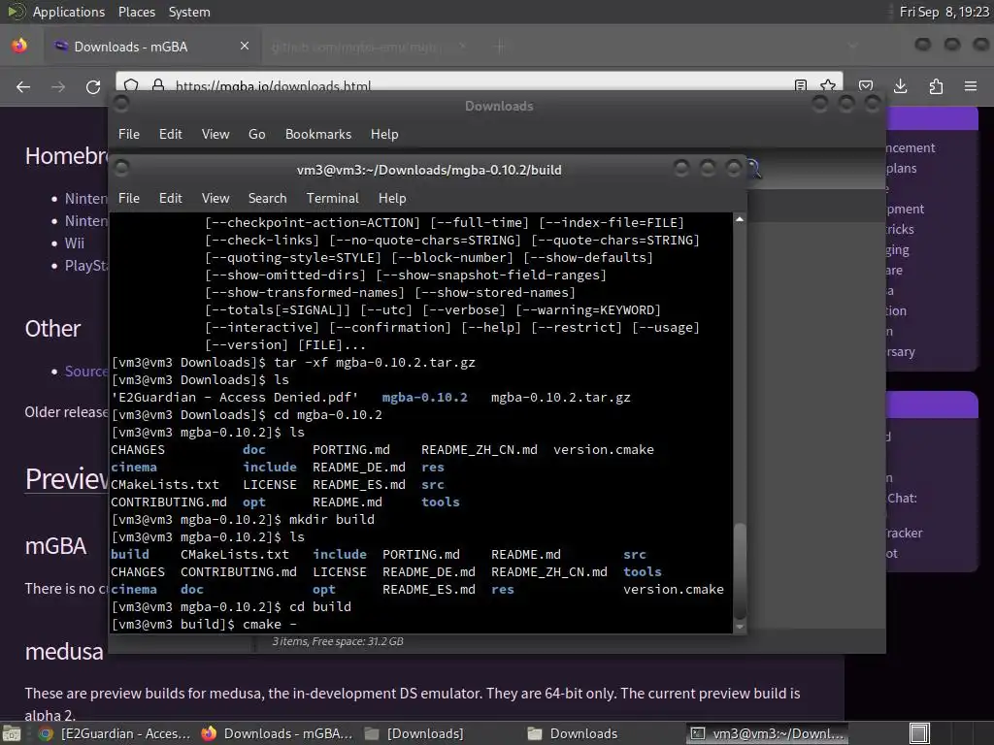Open the Older releases link on page
Viewport: 994px width, 745px height.
click(67, 412)
